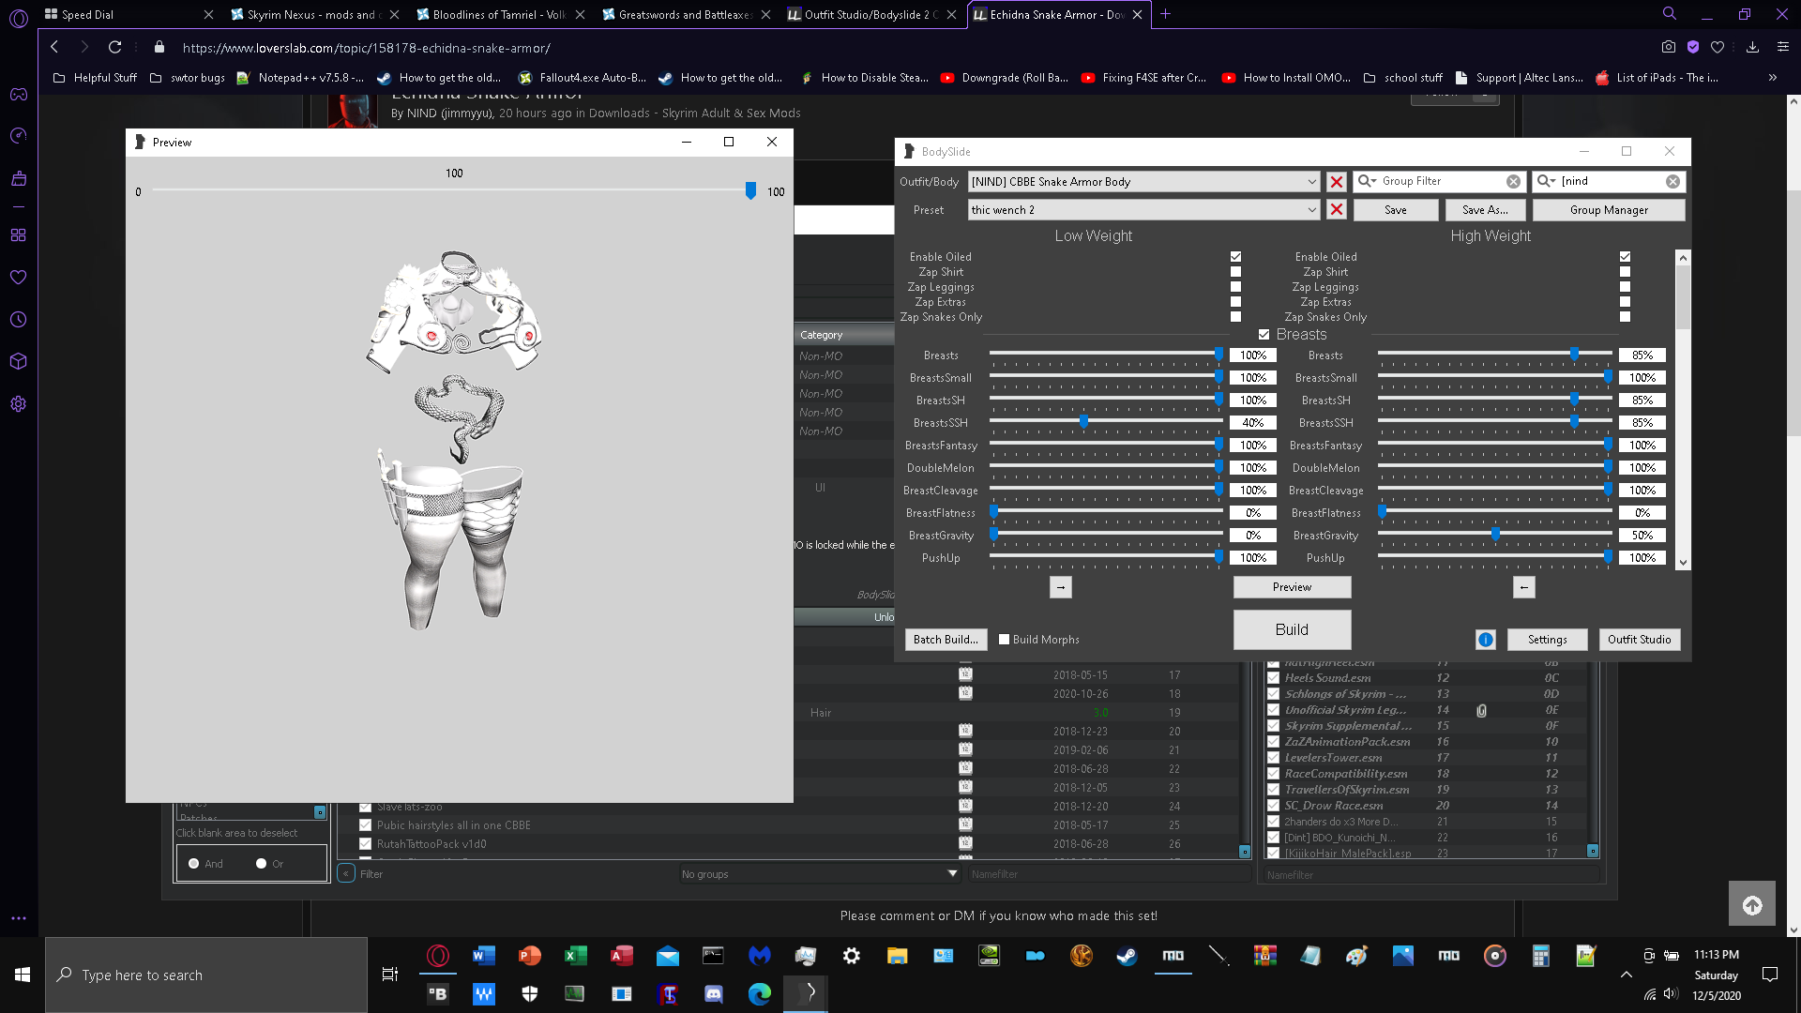Switch to the Greatswords and Battleaxes tab
The height and width of the screenshot is (1013, 1801).
[685, 14]
